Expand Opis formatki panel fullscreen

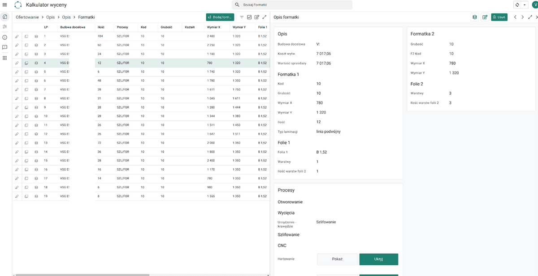(x=530, y=17)
